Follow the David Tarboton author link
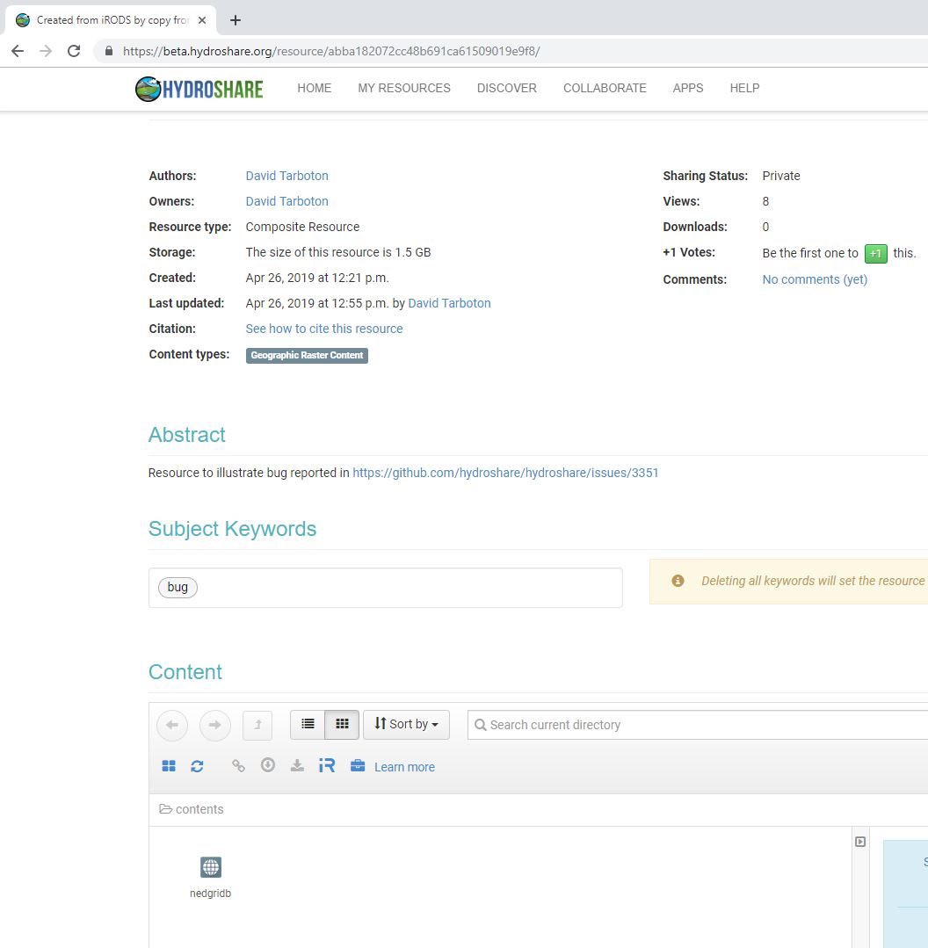The image size is (928, 948). click(286, 176)
